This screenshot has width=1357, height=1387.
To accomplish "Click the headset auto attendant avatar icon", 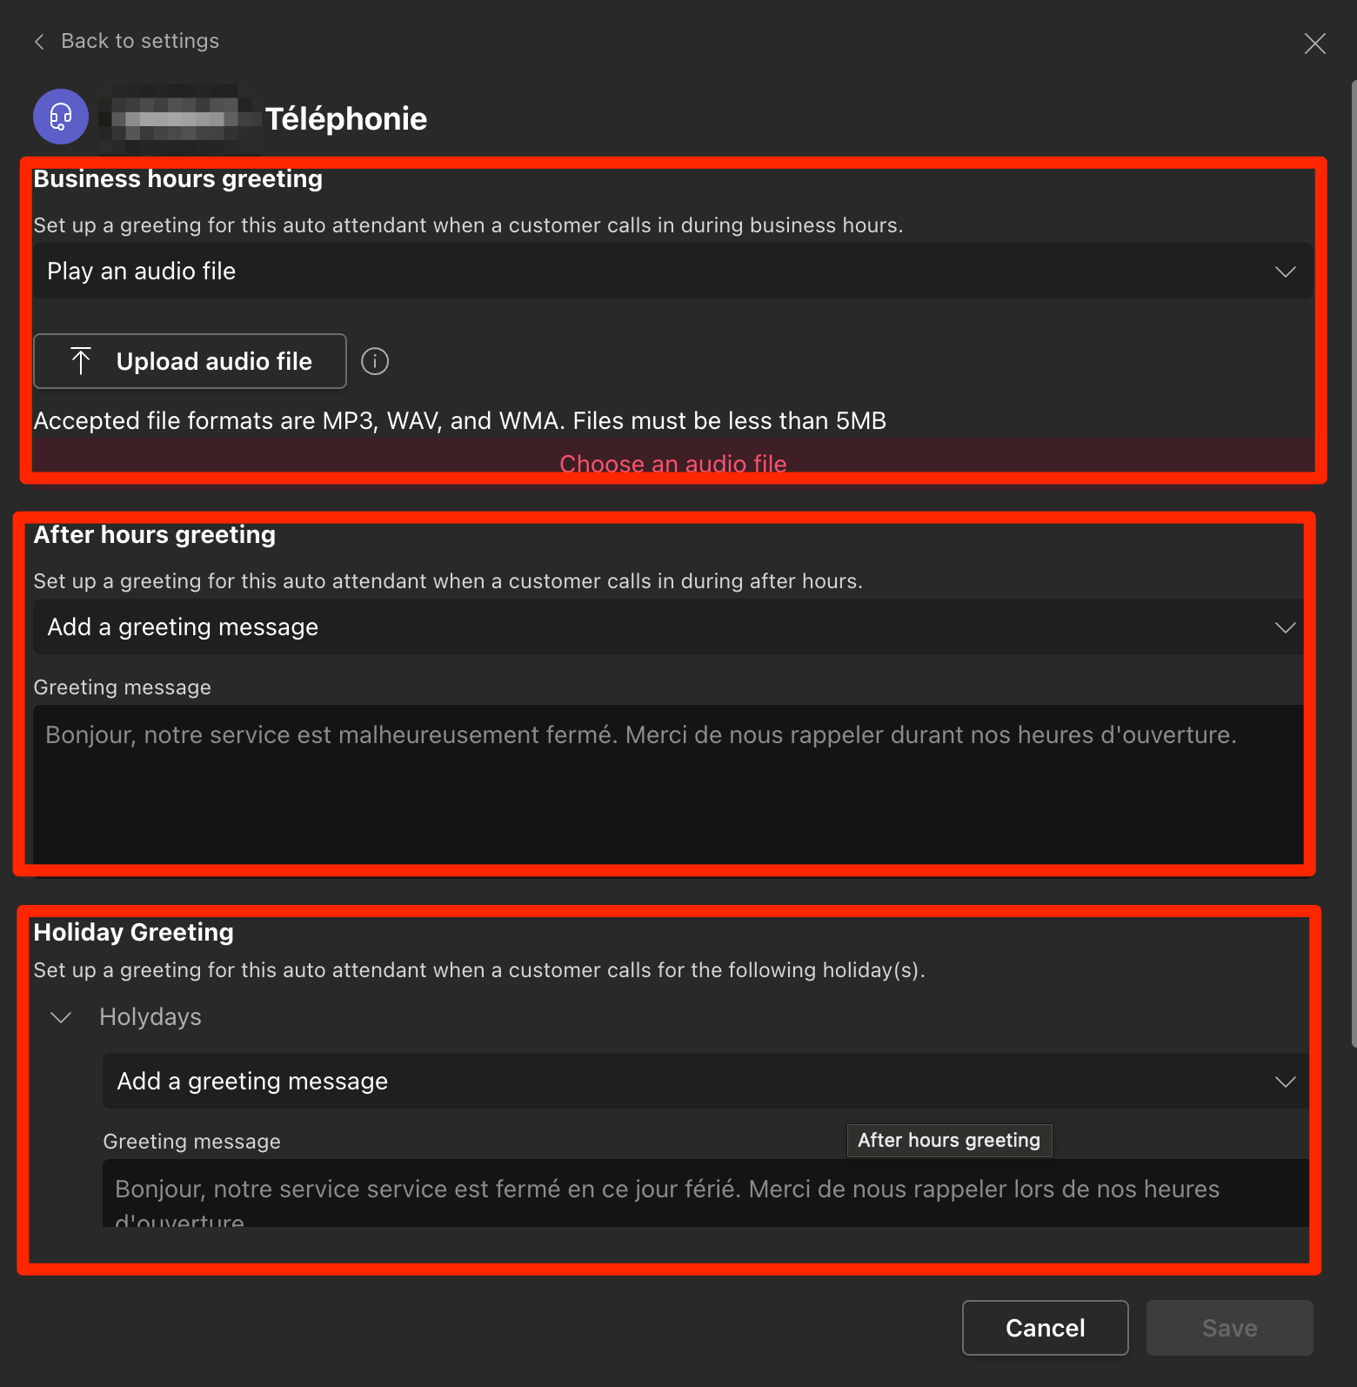I will click(61, 117).
